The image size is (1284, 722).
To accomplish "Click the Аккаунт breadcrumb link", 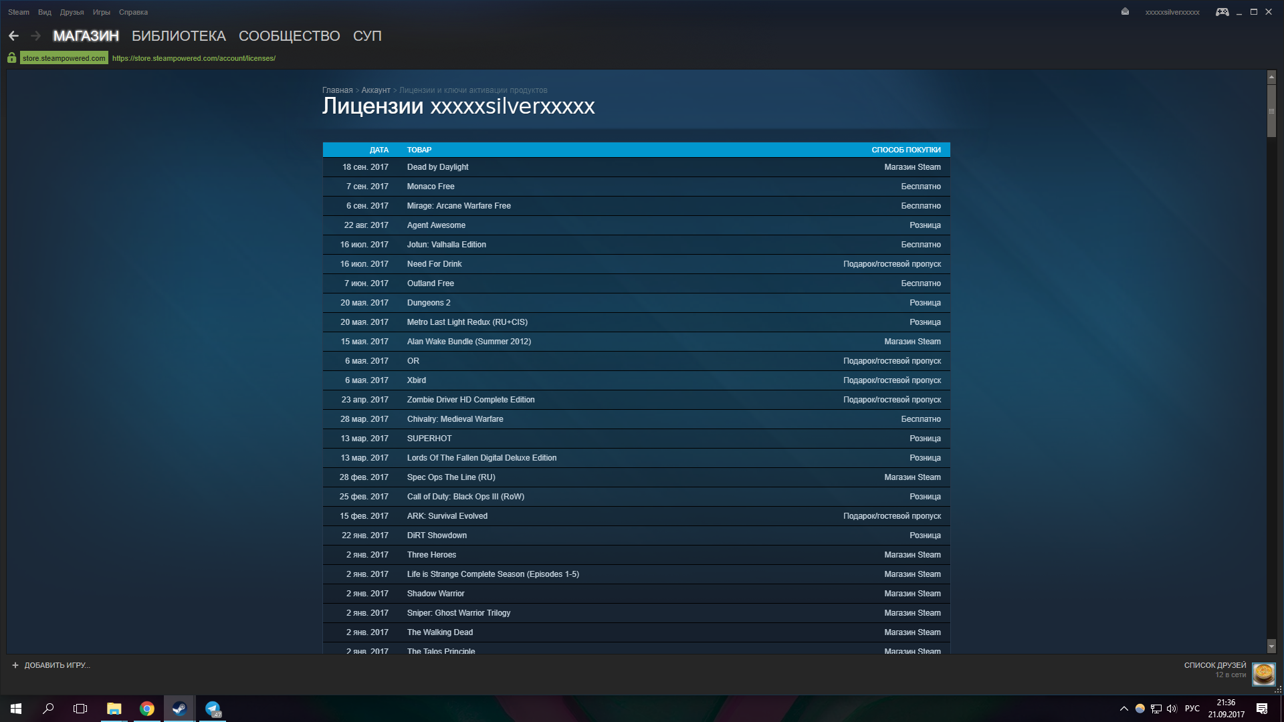I will tap(376, 90).
